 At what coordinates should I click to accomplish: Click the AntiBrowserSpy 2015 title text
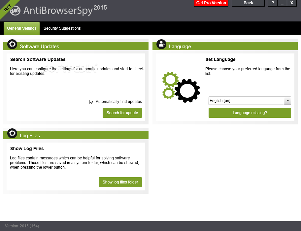point(65,10)
